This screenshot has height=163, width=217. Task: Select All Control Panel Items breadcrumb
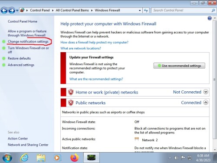click(x=72, y=10)
